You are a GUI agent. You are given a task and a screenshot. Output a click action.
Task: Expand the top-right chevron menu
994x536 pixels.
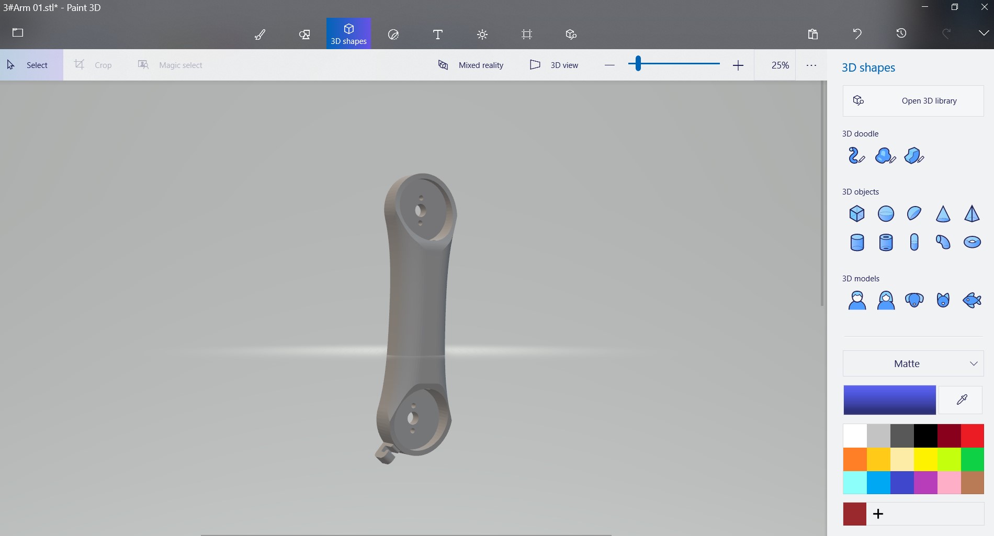click(983, 33)
